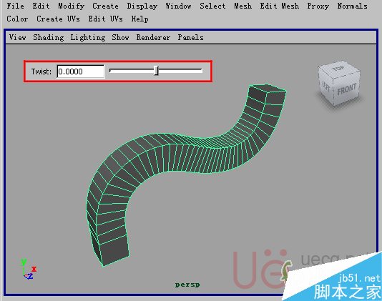This screenshot has width=382, height=301.
Task: Click the LEFT face of the ViewCube
Action: pyautogui.click(x=325, y=86)
